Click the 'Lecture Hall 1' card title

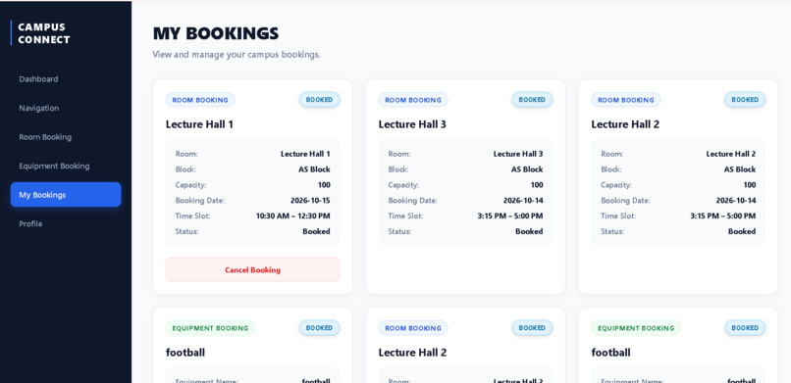[x=200, y=124]
